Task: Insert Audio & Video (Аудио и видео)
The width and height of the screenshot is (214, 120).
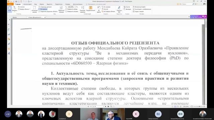Action: [x=138, y=11]
